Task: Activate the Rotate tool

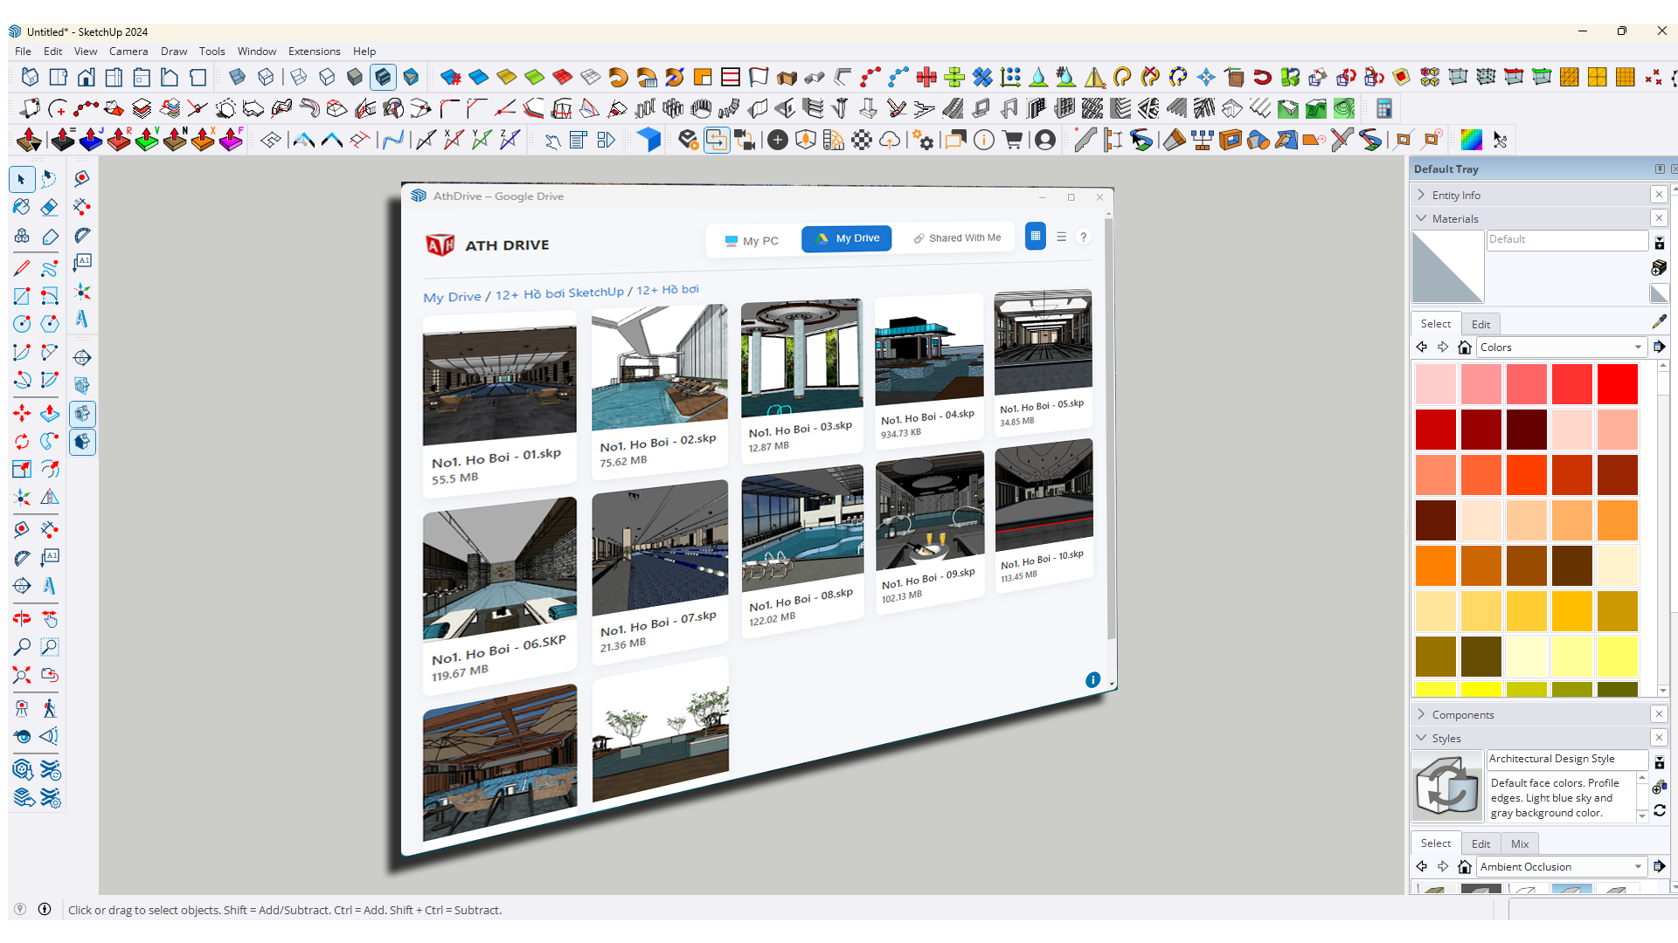Action: [22, 442]
